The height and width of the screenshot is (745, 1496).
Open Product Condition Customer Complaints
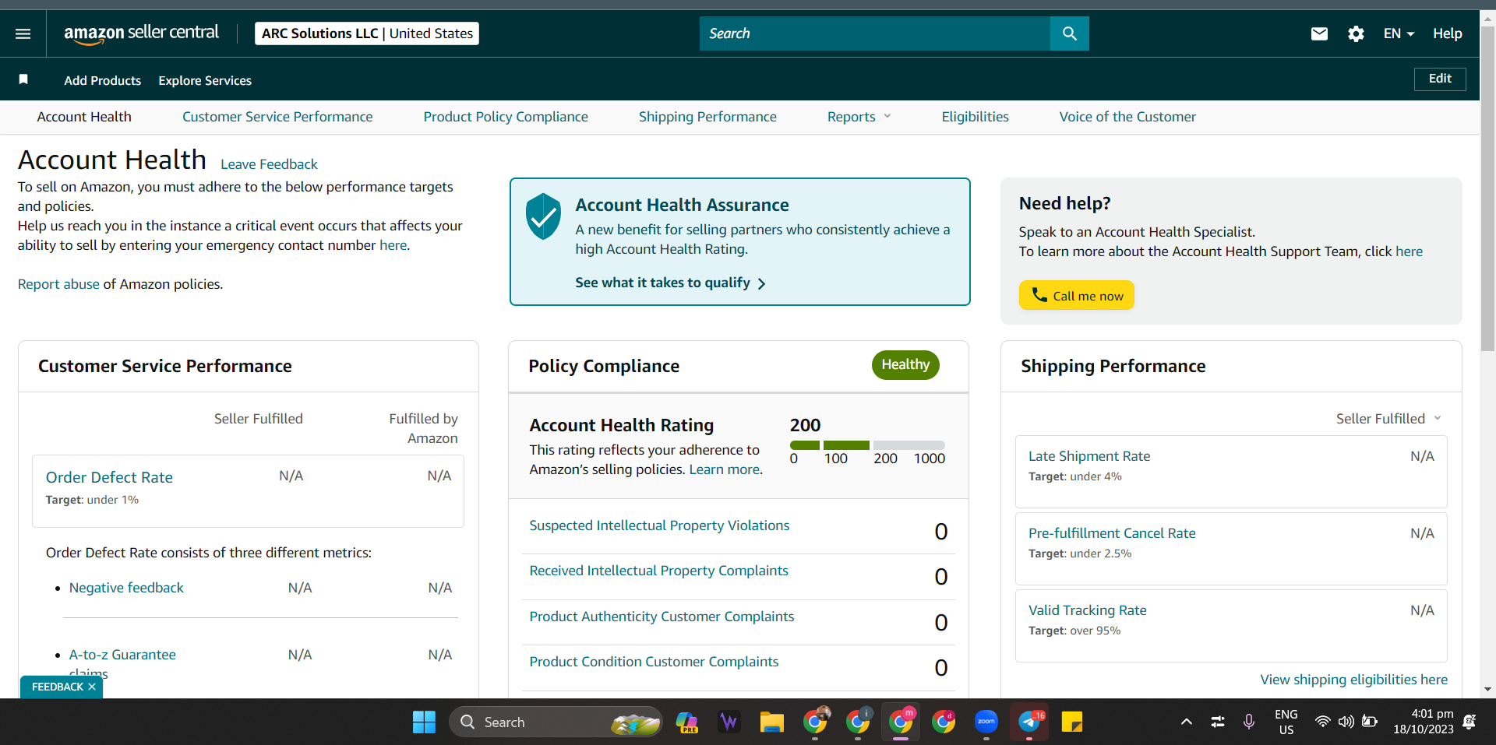click(654, 662)
